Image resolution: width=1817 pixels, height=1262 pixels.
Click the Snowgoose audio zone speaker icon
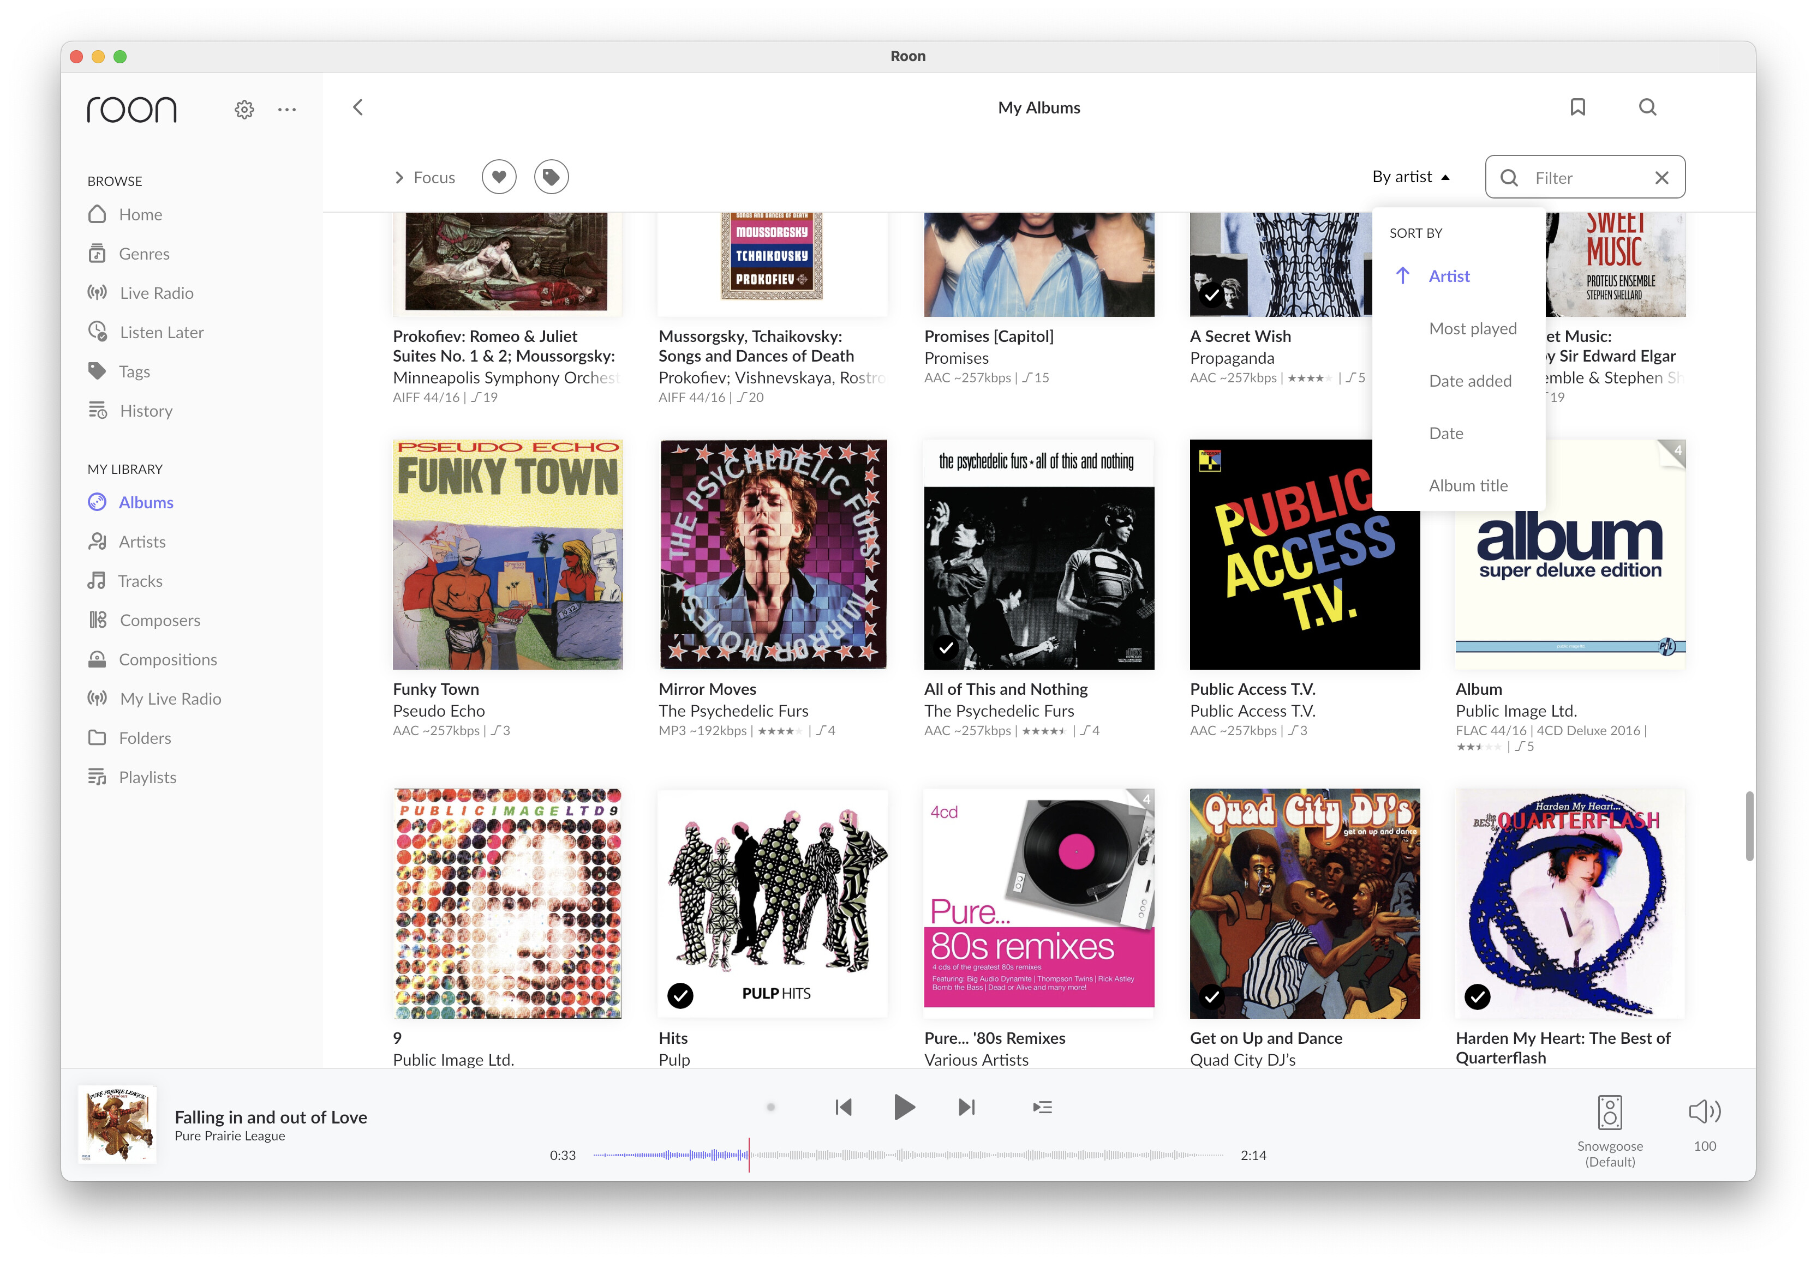[1609, 1113]
